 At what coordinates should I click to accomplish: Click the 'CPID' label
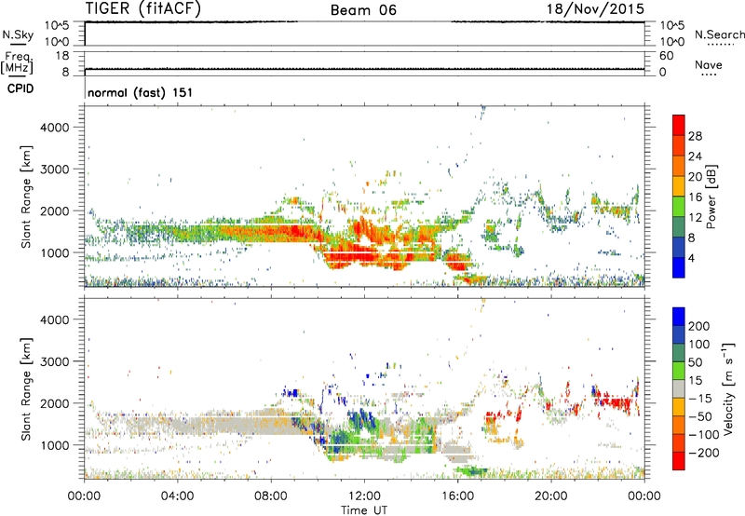pyautogui.click(x=20, y=88)
